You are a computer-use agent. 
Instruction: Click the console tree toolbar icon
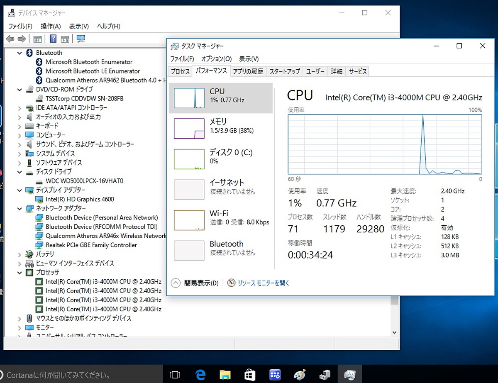click(37, 39)
